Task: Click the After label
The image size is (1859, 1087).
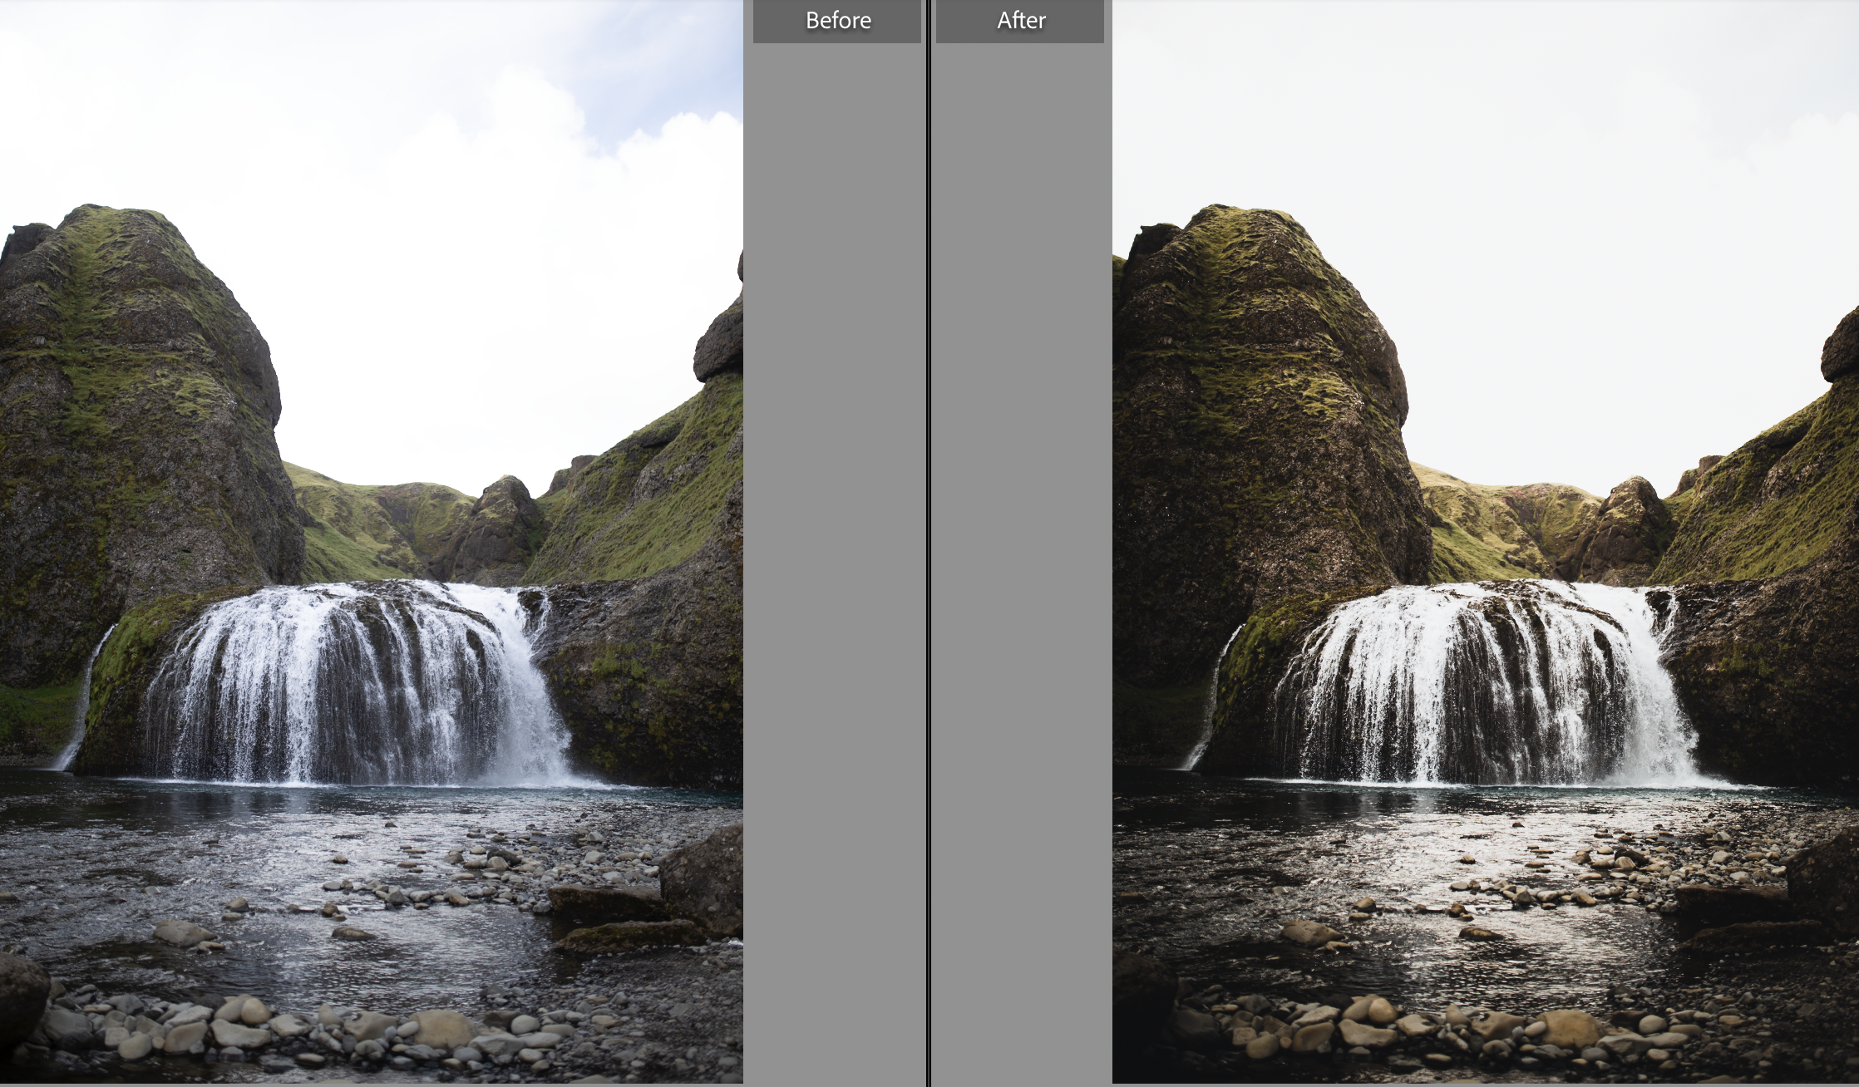Action: point(1020,21)
